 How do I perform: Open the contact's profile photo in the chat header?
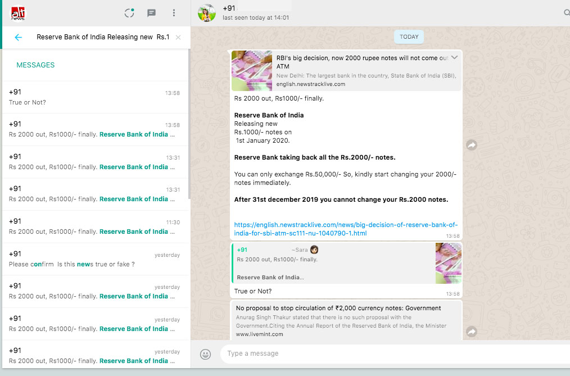(x=207, y=13)
